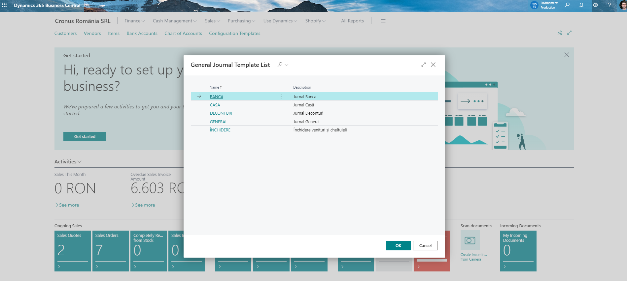627x281 pixels.
Task: Click the Cancel button
Action: (x=425, y=245)
